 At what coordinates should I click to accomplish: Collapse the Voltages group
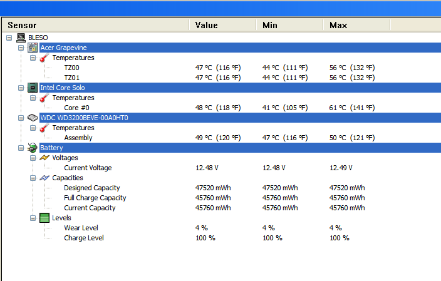pyautogui.click(x=33, y=158)
